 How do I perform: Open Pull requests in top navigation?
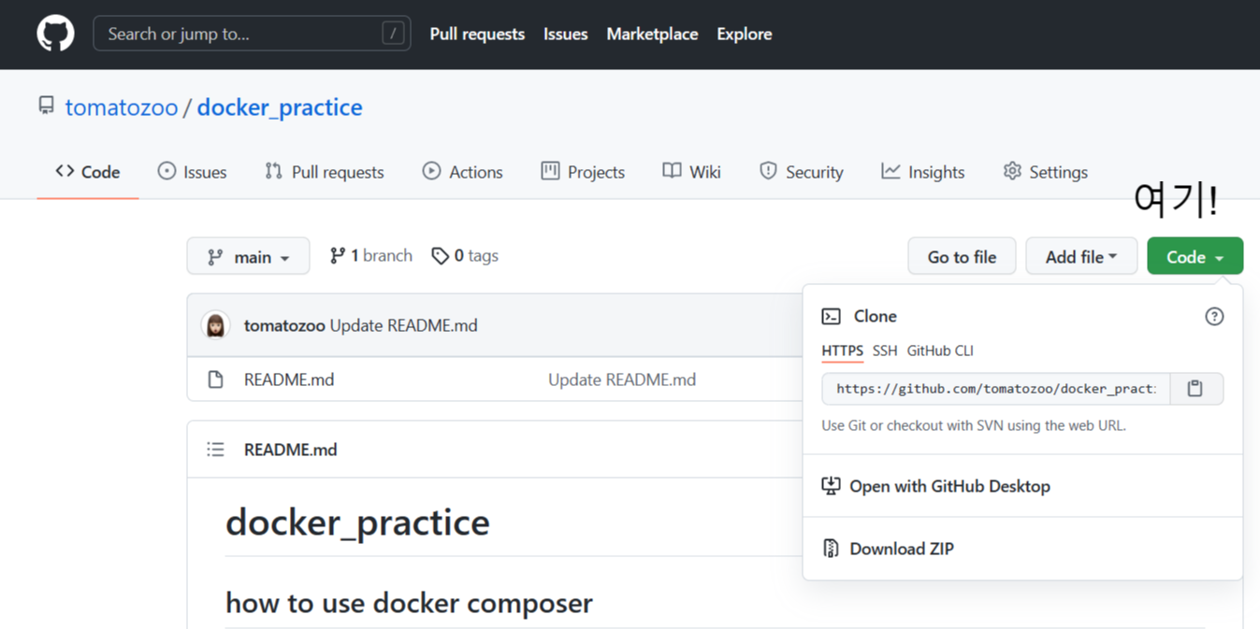click(477, 34)
